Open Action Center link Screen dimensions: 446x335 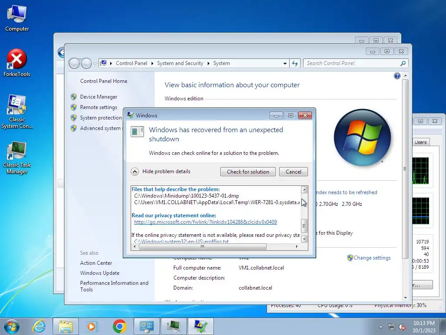tap(96, 263)
